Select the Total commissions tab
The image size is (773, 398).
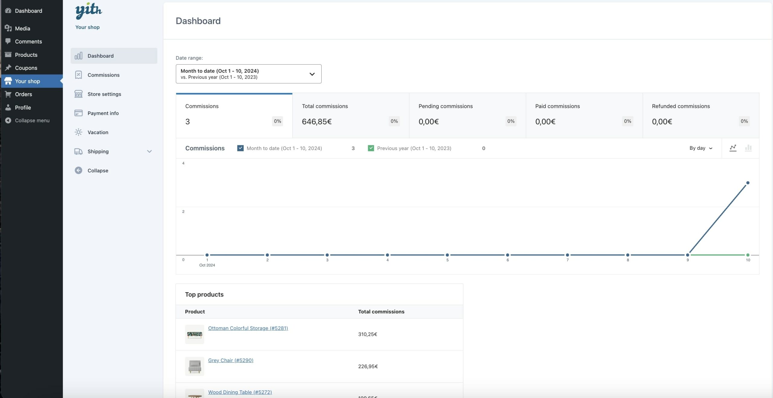coord(351,115)
